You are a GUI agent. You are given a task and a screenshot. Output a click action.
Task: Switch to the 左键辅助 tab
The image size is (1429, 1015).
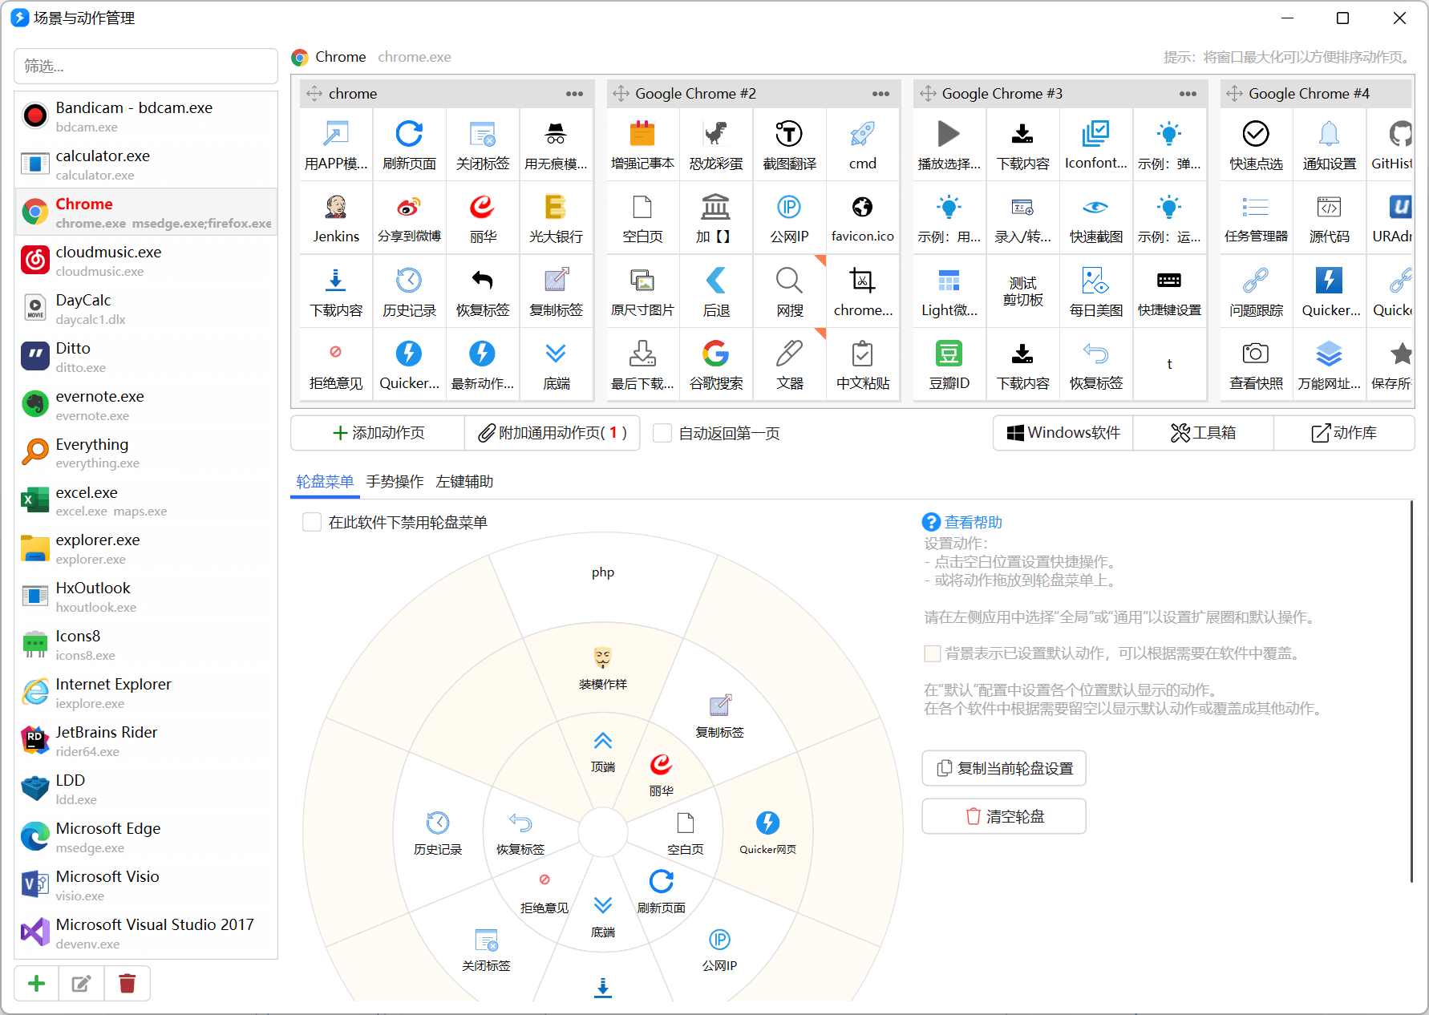[x=464, y=481]
